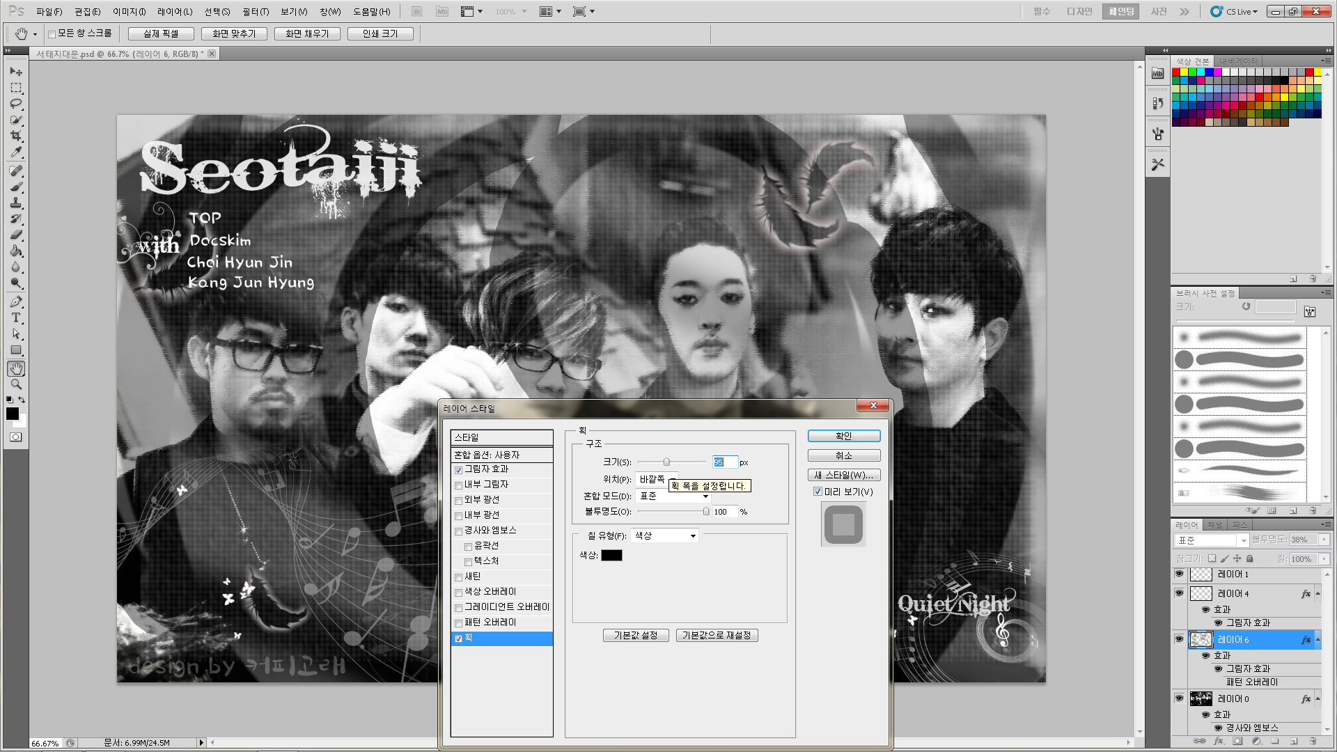1337x752 pixels.
Task: Select the Type tool
Action: coord(16,318)
